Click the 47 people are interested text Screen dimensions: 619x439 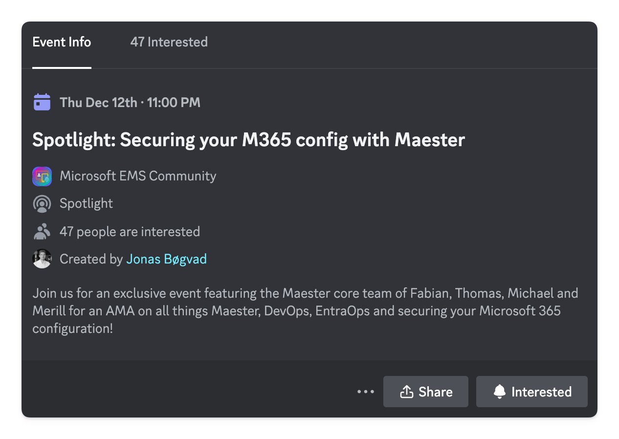point(130,231)
